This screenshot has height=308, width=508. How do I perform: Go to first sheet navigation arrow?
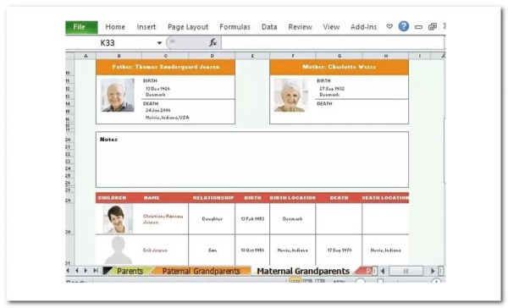(x=68, y=271)
